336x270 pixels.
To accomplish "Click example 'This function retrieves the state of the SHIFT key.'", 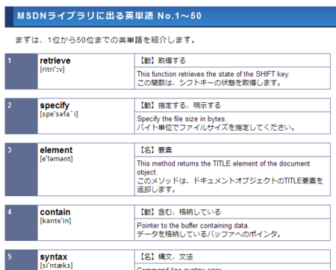I will [x=214, y=74].
